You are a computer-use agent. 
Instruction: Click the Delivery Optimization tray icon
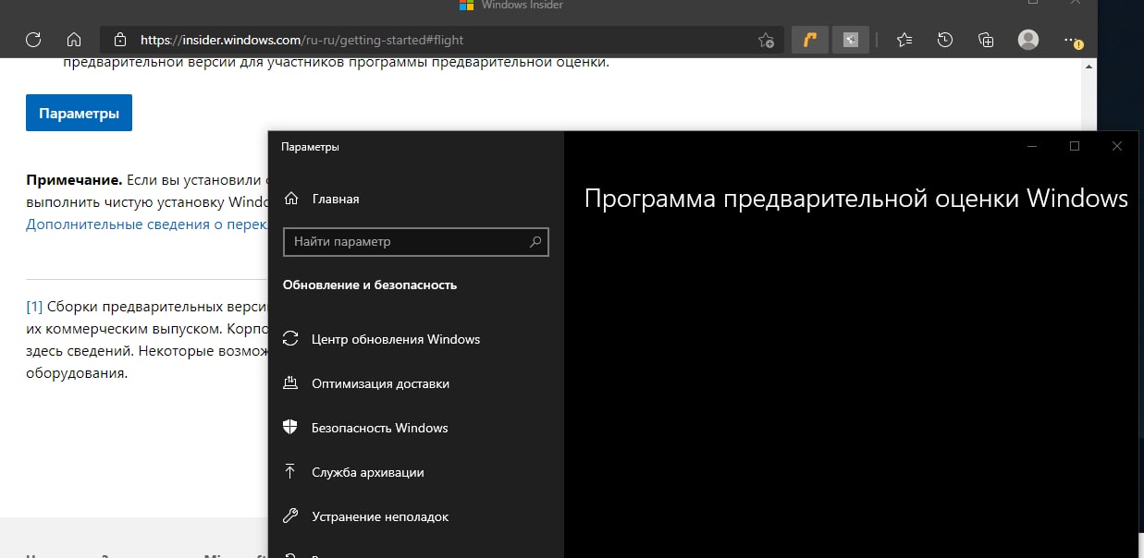pyautogui.click(x=290, y=383)
